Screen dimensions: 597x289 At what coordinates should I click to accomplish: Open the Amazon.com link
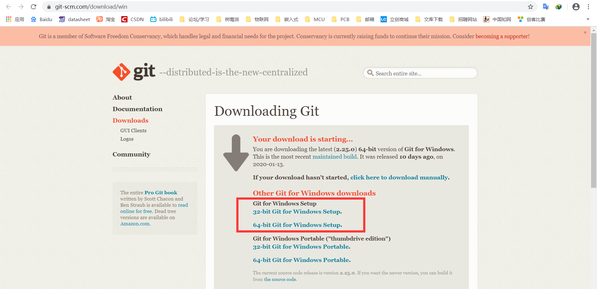point(135,224)
